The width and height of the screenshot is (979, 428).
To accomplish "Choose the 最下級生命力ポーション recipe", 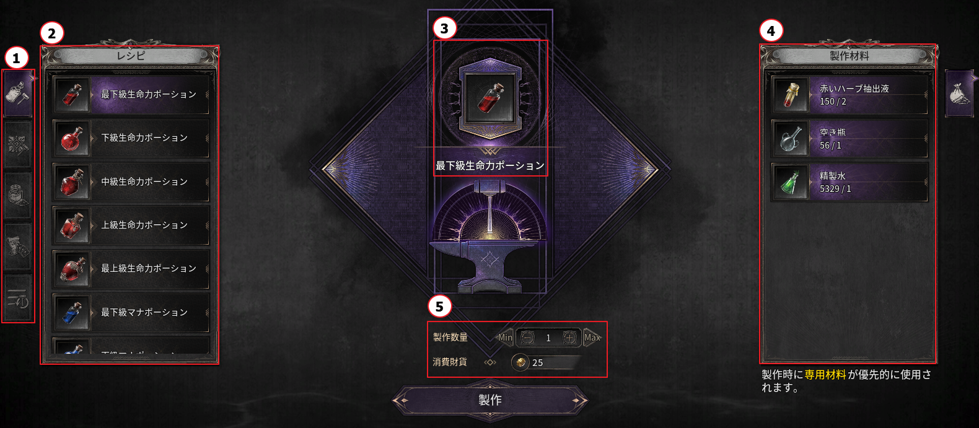I will point(131,94).
